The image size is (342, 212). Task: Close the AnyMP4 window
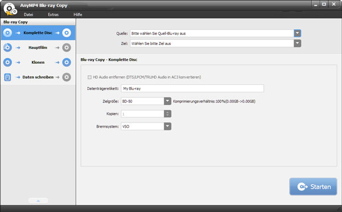[x=334, y=5]
